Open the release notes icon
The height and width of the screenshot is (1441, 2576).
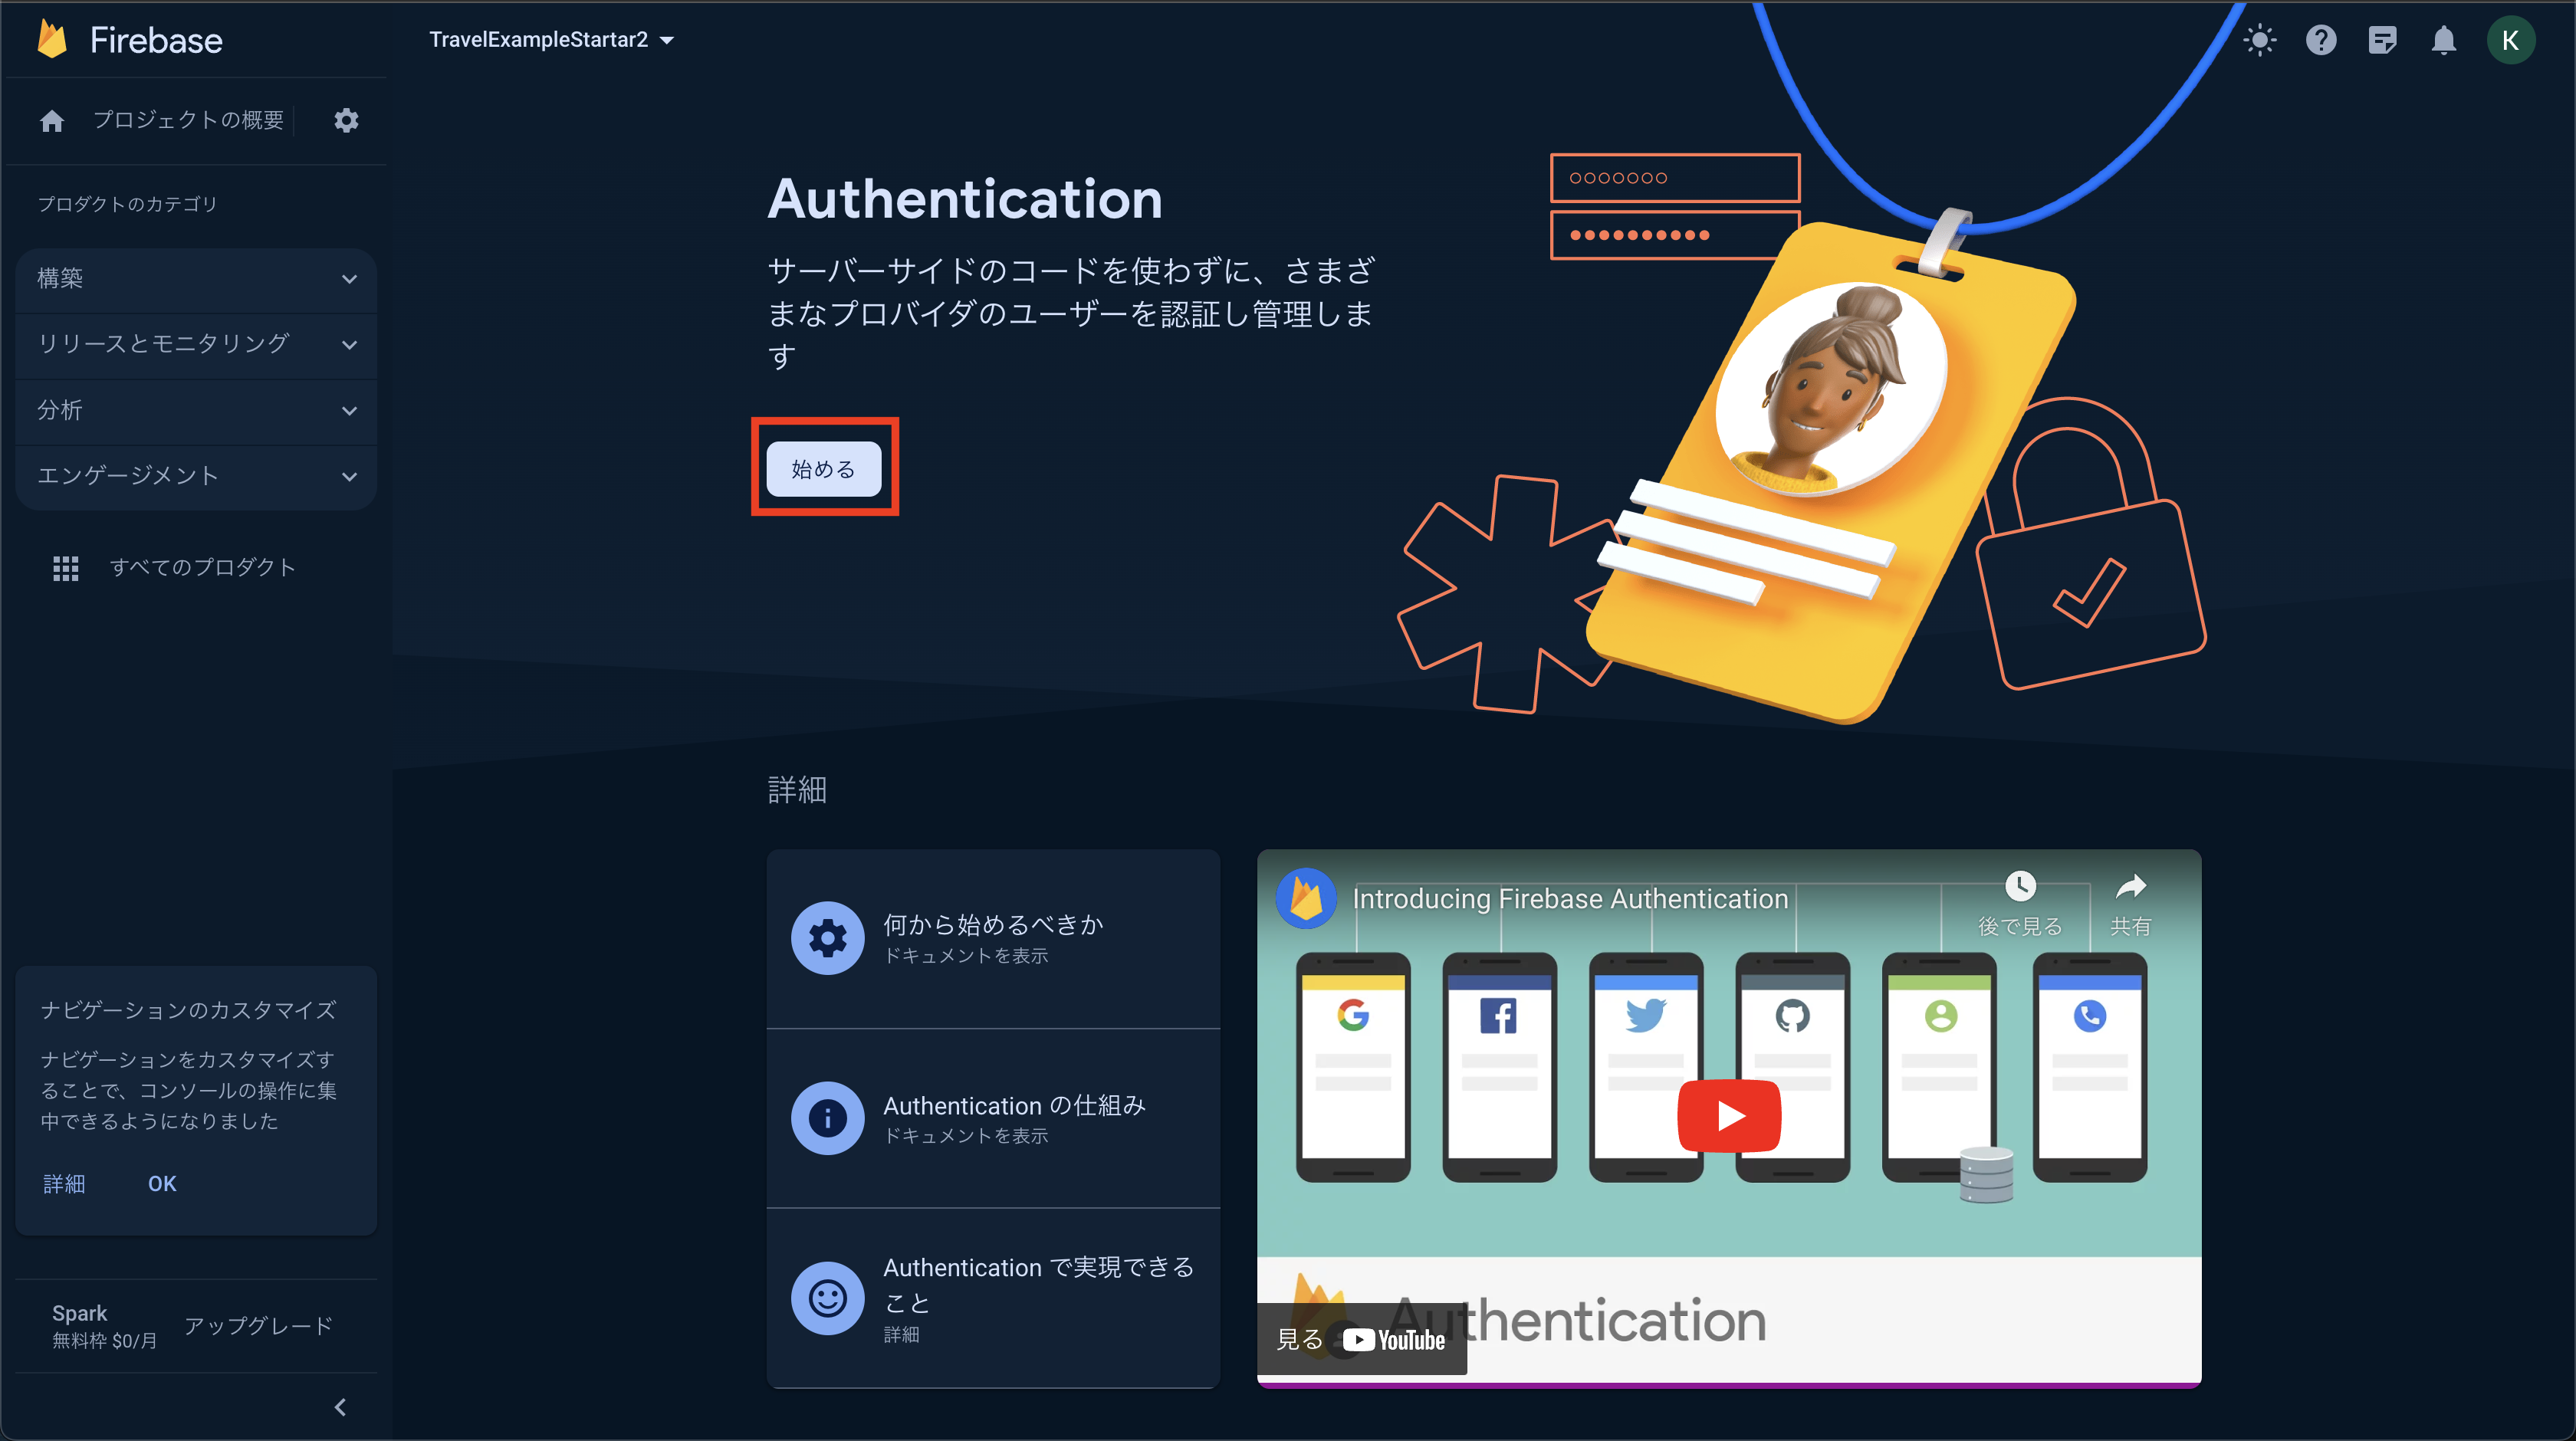point(2382,40)
